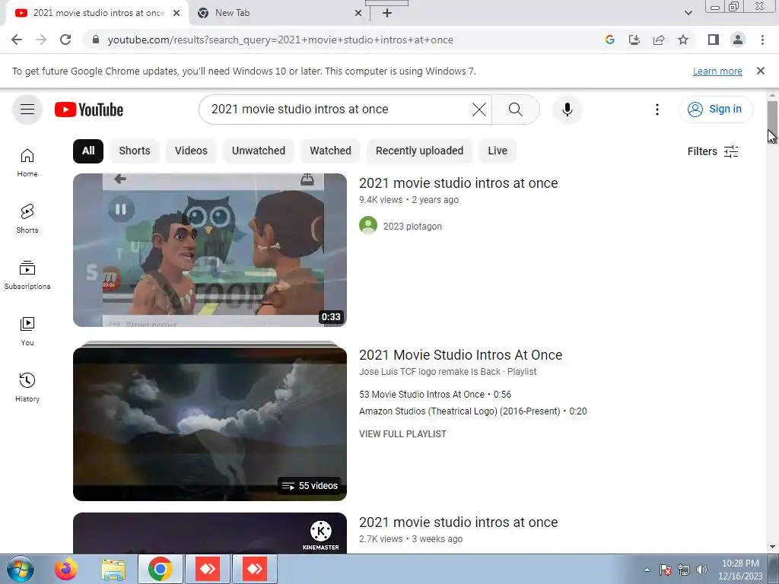This screenshot has width=779, height=584.
Task: Open first result title with 9.4K views
Action: click(459, 183)
